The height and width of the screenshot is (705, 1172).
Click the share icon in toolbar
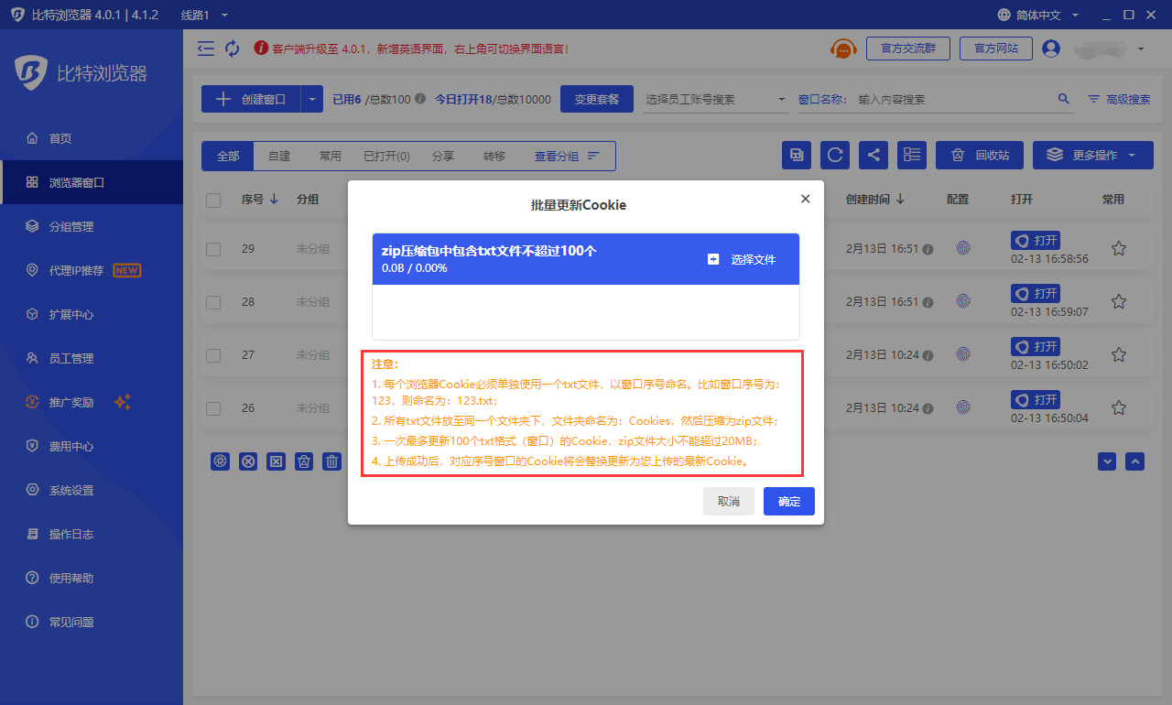coord(874,155)
